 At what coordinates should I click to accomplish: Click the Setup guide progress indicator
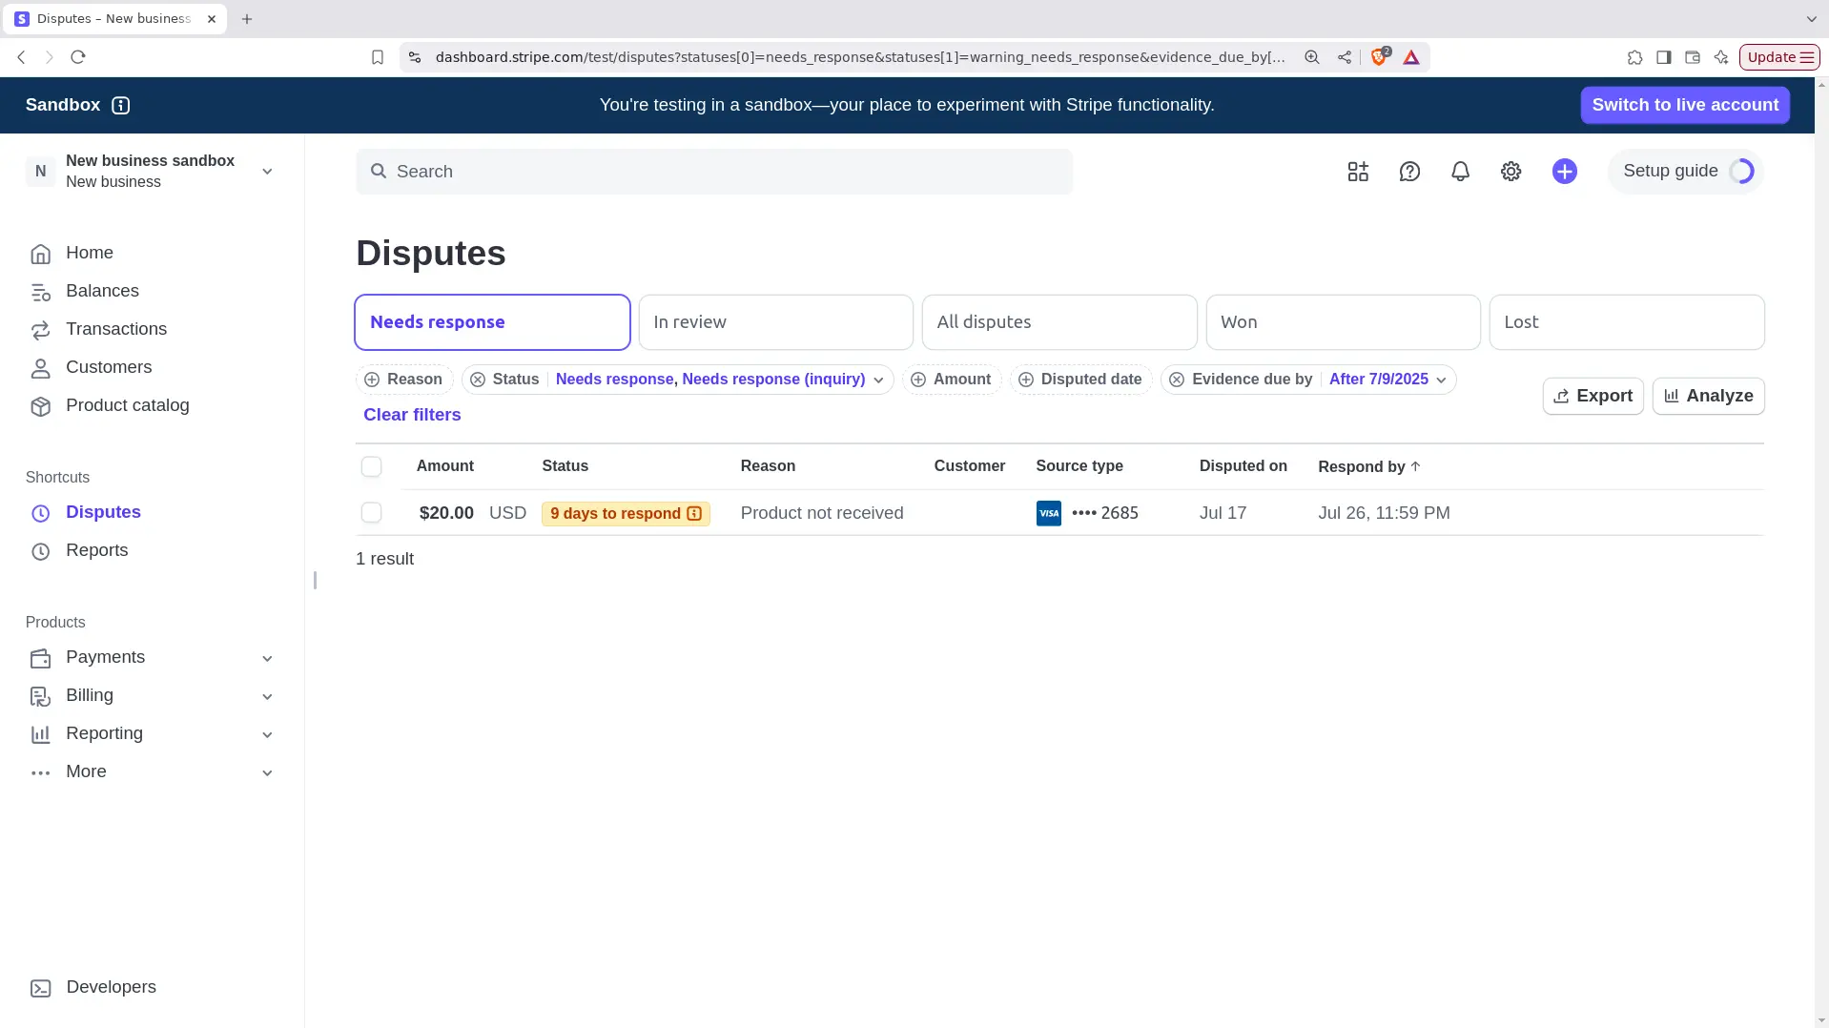pyautogui.click(x=1742, y=171)
